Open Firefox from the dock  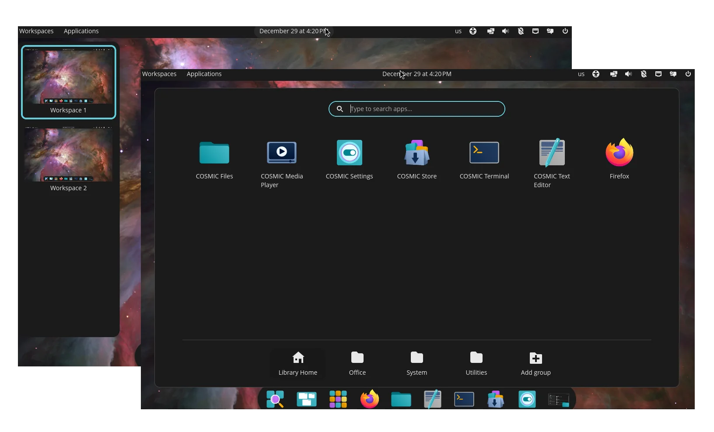coord(370,399)
